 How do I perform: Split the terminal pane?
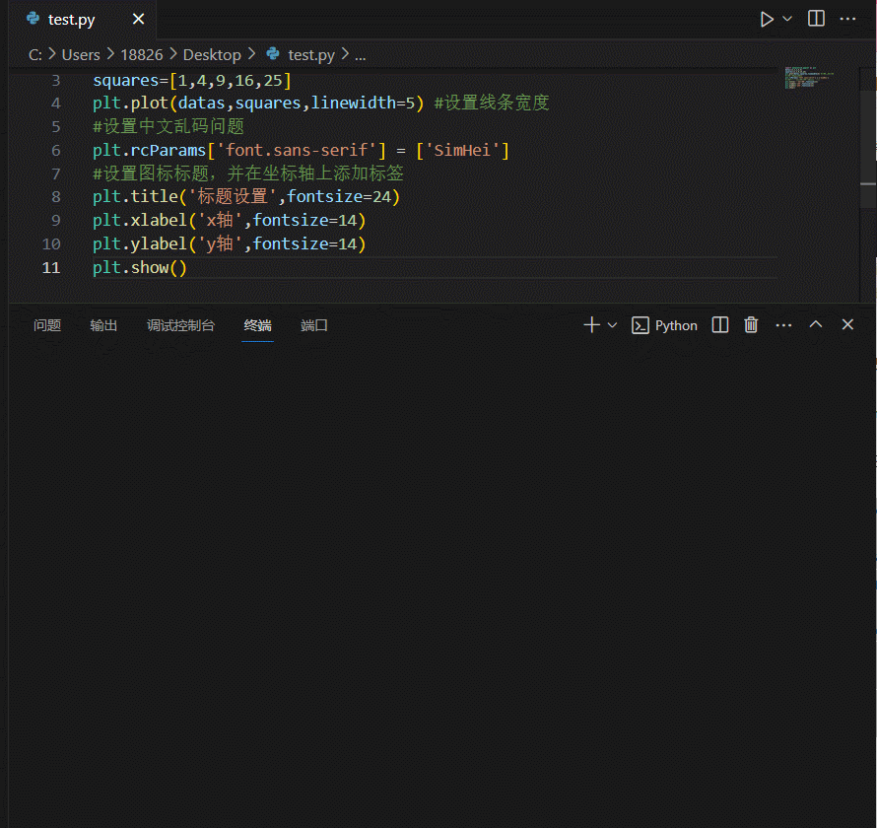[720, 325]
